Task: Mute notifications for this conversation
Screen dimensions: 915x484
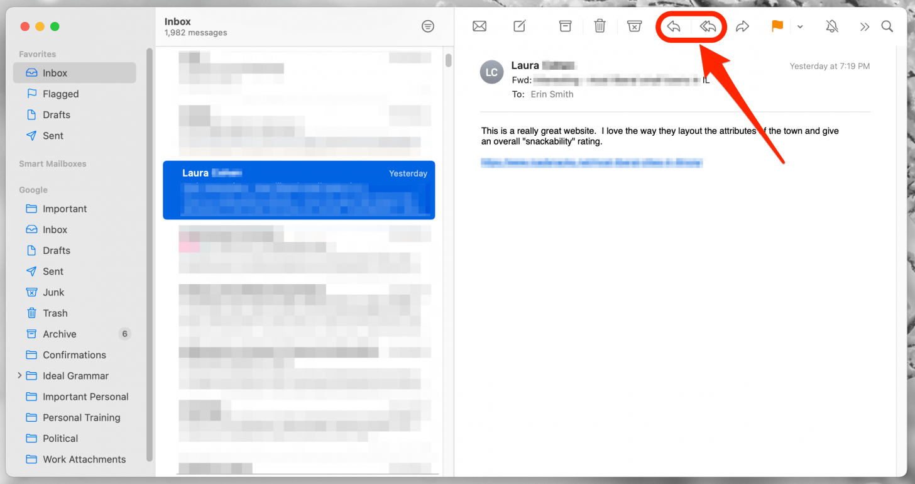Action: click(x=831, y=26)
